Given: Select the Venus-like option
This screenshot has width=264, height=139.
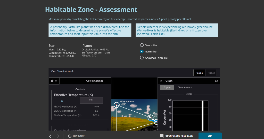Looking at the screenshot, I should (142, 45).
